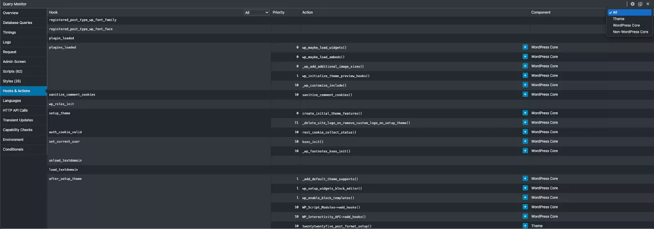Open the Database Queries panel
This screenshot has width=654, height=229.
pyautogui.click(x=18, y=22)
